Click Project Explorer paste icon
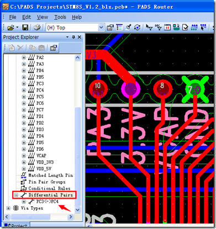This screenshot has height=229, width=216. coord(41,48)
